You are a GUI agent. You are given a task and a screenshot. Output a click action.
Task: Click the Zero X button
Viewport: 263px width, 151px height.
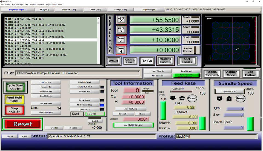pyautogui.click(x=121, y=19)
